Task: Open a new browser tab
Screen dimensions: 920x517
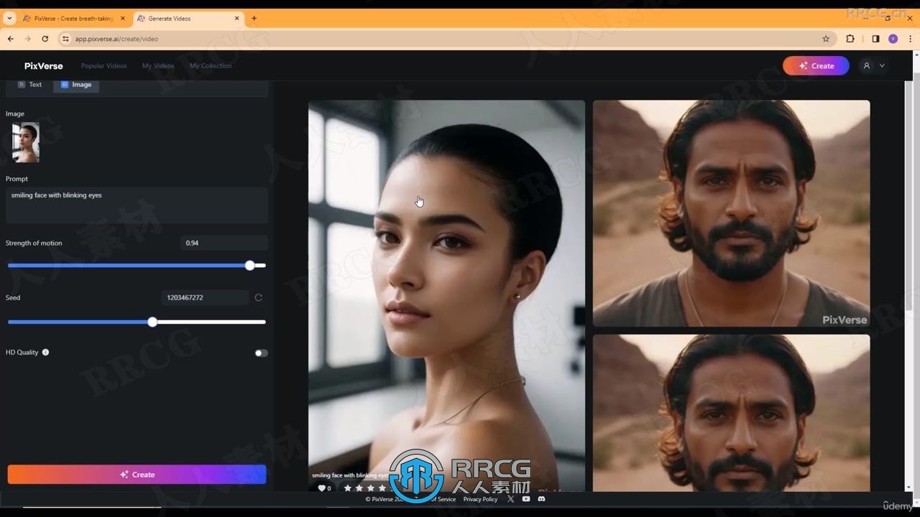Action: (x=254, y=19)
